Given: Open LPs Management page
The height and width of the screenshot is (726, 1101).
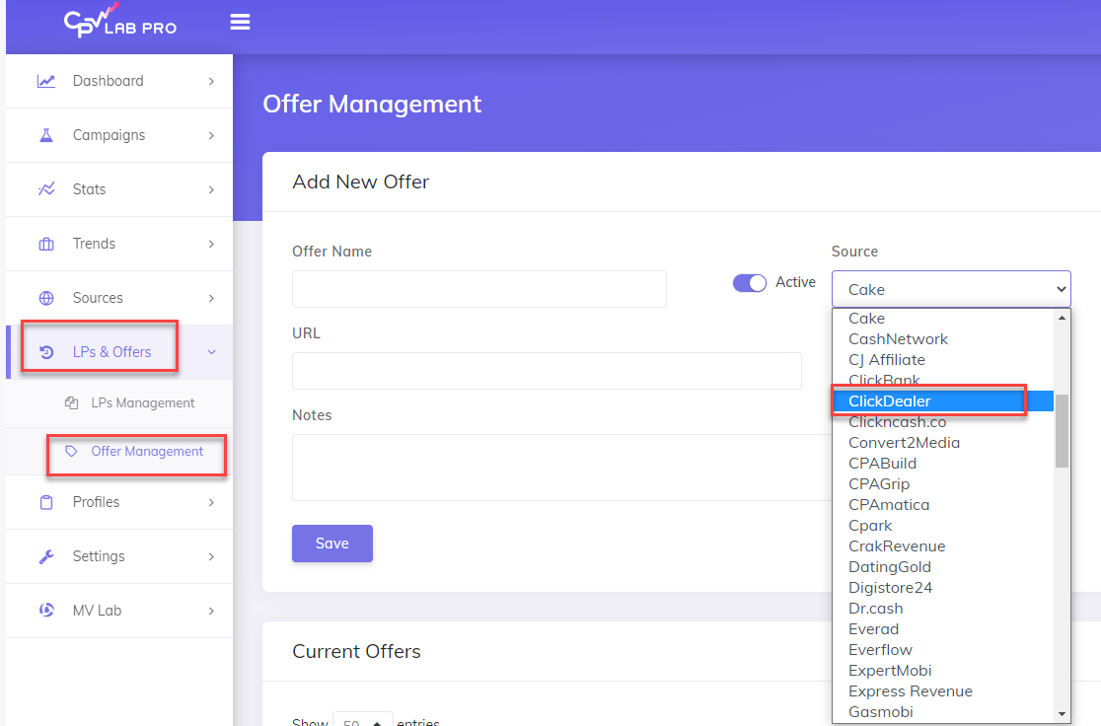Looking at the screenshot, I should 141,402.
